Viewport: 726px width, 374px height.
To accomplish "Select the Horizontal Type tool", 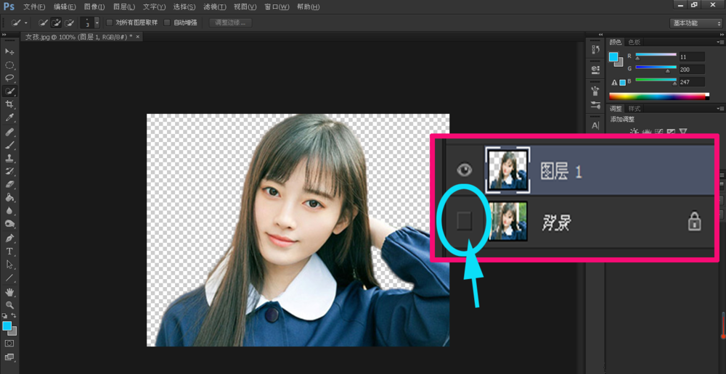I will click(x=9, y=252).
